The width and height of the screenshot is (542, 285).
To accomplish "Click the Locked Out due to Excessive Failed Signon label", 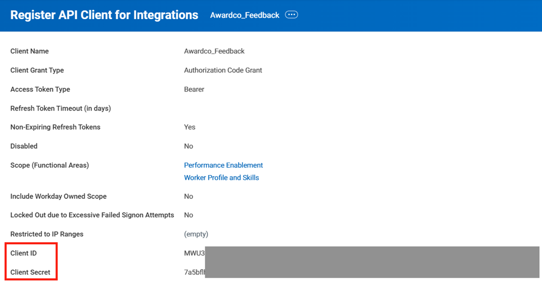I will [x=92, y=215].
